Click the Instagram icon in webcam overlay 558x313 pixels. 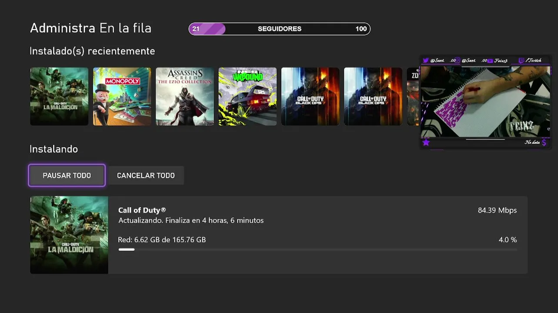[x=457, y=60]
